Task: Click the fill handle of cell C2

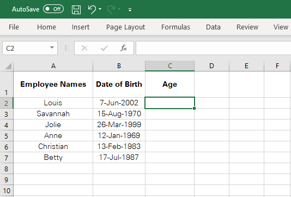Action: tap(194, 108)
